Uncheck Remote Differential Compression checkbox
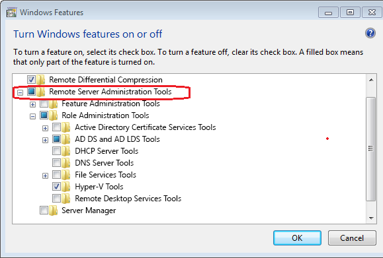This screenshot has height=258, width=383. pyautogui.click(x=31, y=79)
